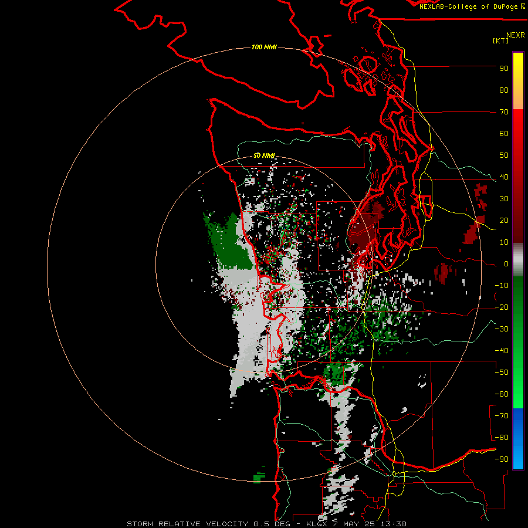
Task: Select the bright red color bar segment
Action: point(518,175)
